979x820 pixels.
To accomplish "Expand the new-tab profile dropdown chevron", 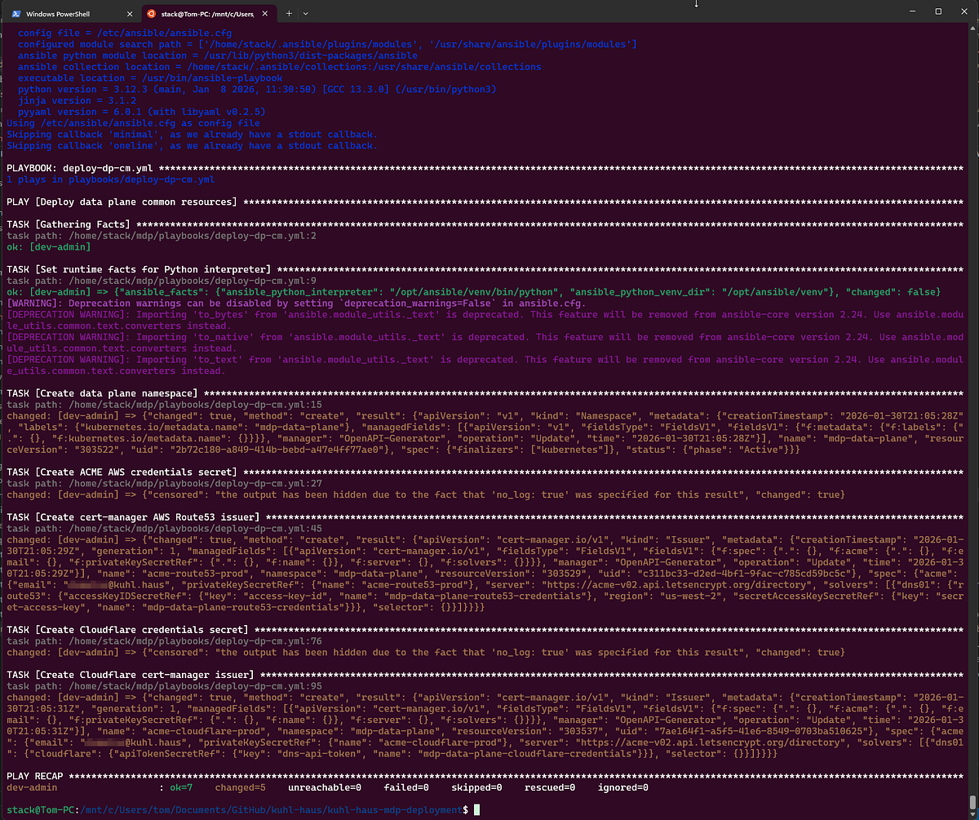I will click(306, 14).
